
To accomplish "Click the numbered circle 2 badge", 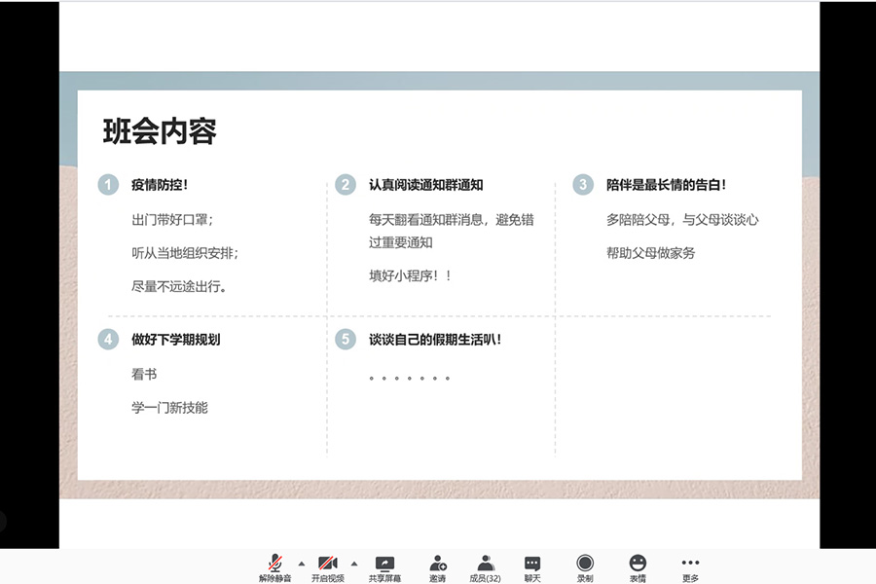I will [346, 185].
